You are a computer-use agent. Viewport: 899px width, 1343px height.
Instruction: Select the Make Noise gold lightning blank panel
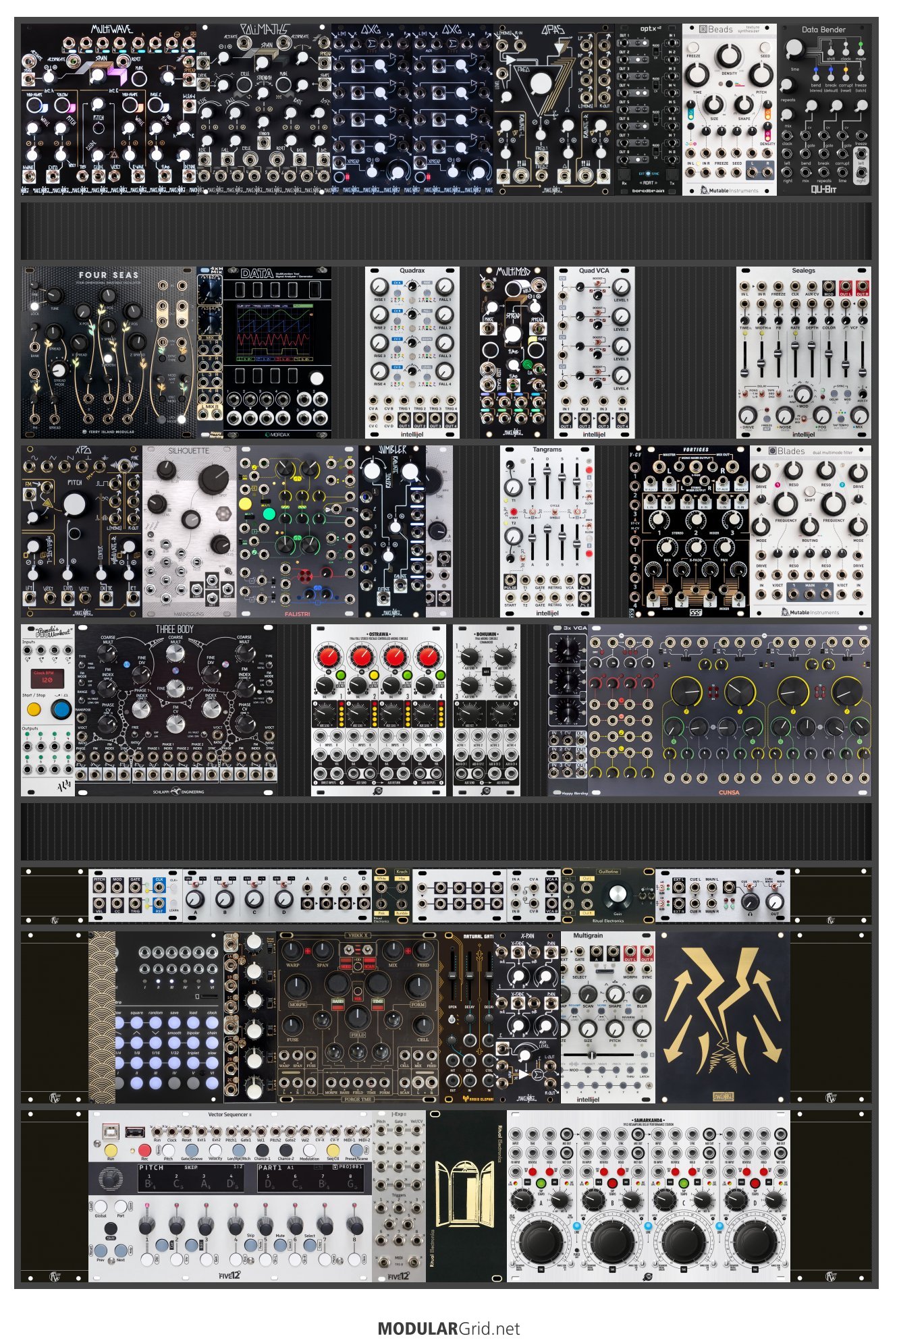723,1018
